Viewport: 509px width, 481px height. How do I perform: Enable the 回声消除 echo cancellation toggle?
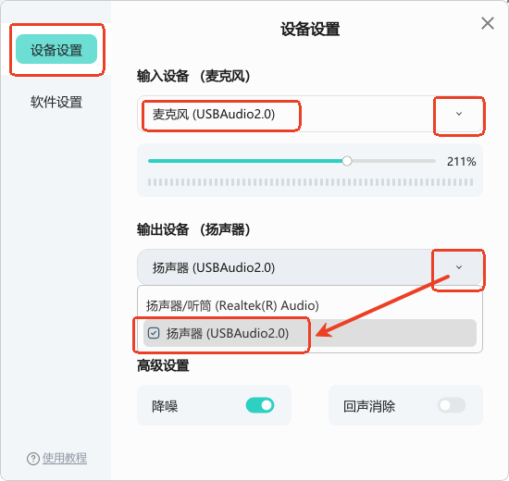(452, 405)
